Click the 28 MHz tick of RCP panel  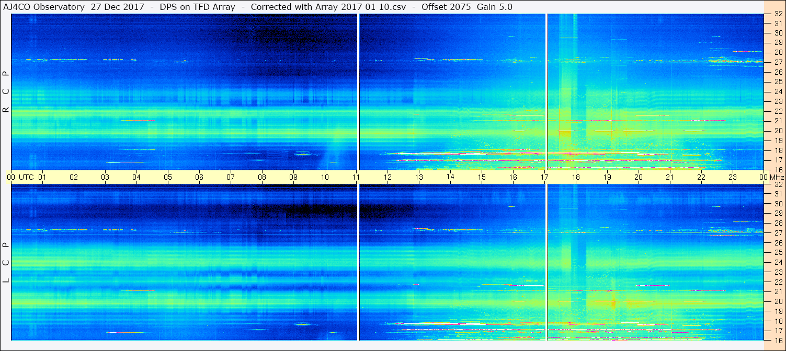778,53
